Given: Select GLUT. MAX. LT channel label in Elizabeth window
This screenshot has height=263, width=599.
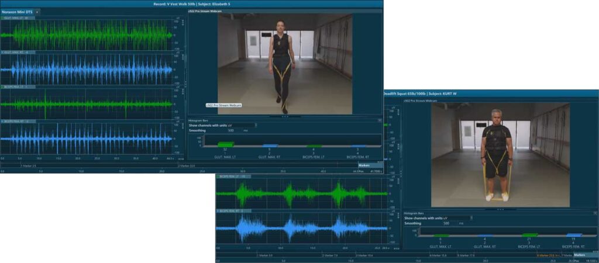Looking at the screenshot, I should click(x=18, y=18).
